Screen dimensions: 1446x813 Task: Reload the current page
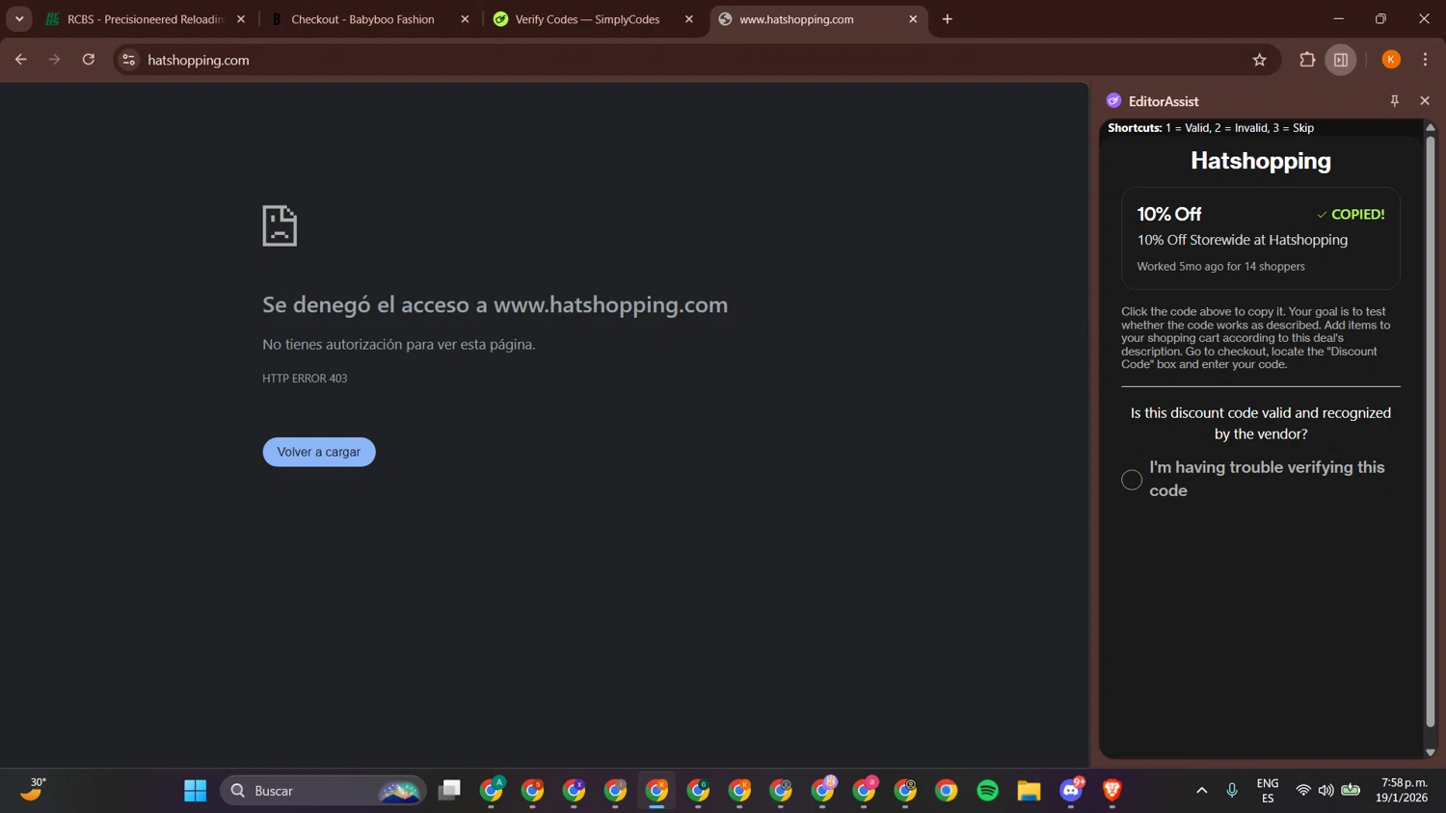pyautogui.click(x=89, y=60)
